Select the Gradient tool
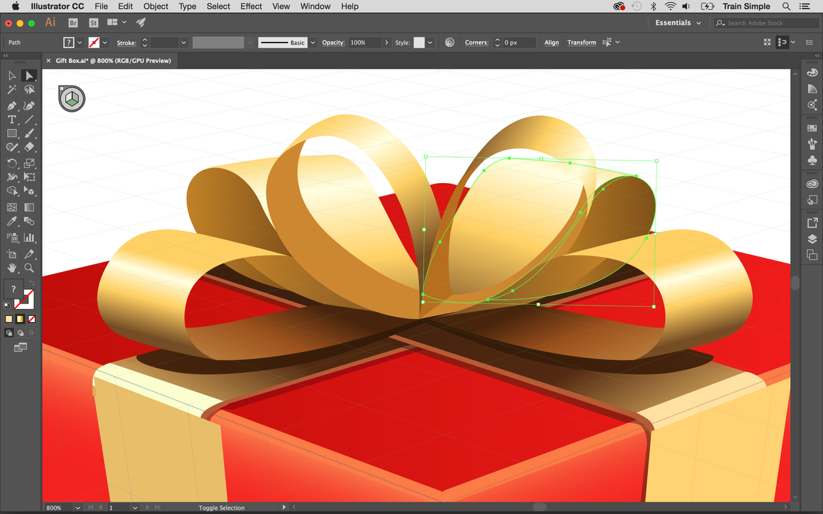The image size is (823, 514). coord(29,206)
